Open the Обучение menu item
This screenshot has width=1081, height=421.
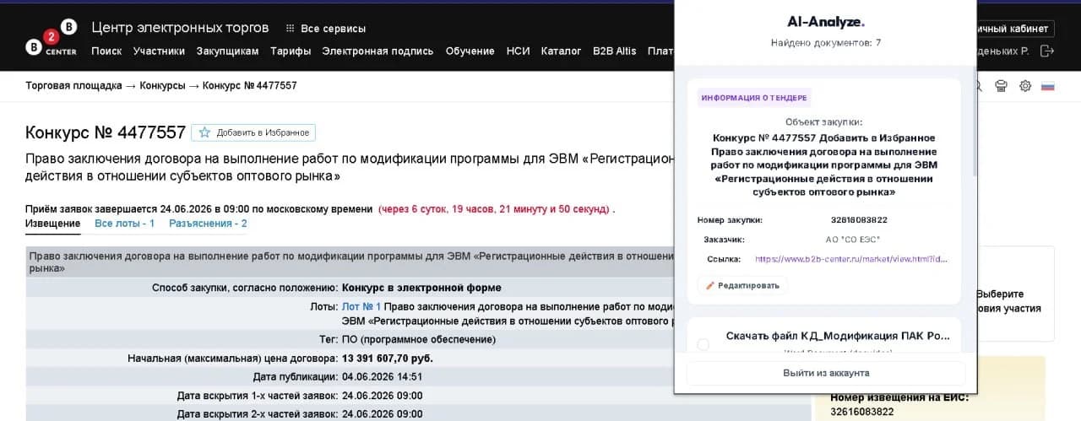click(x=470, y=51)
